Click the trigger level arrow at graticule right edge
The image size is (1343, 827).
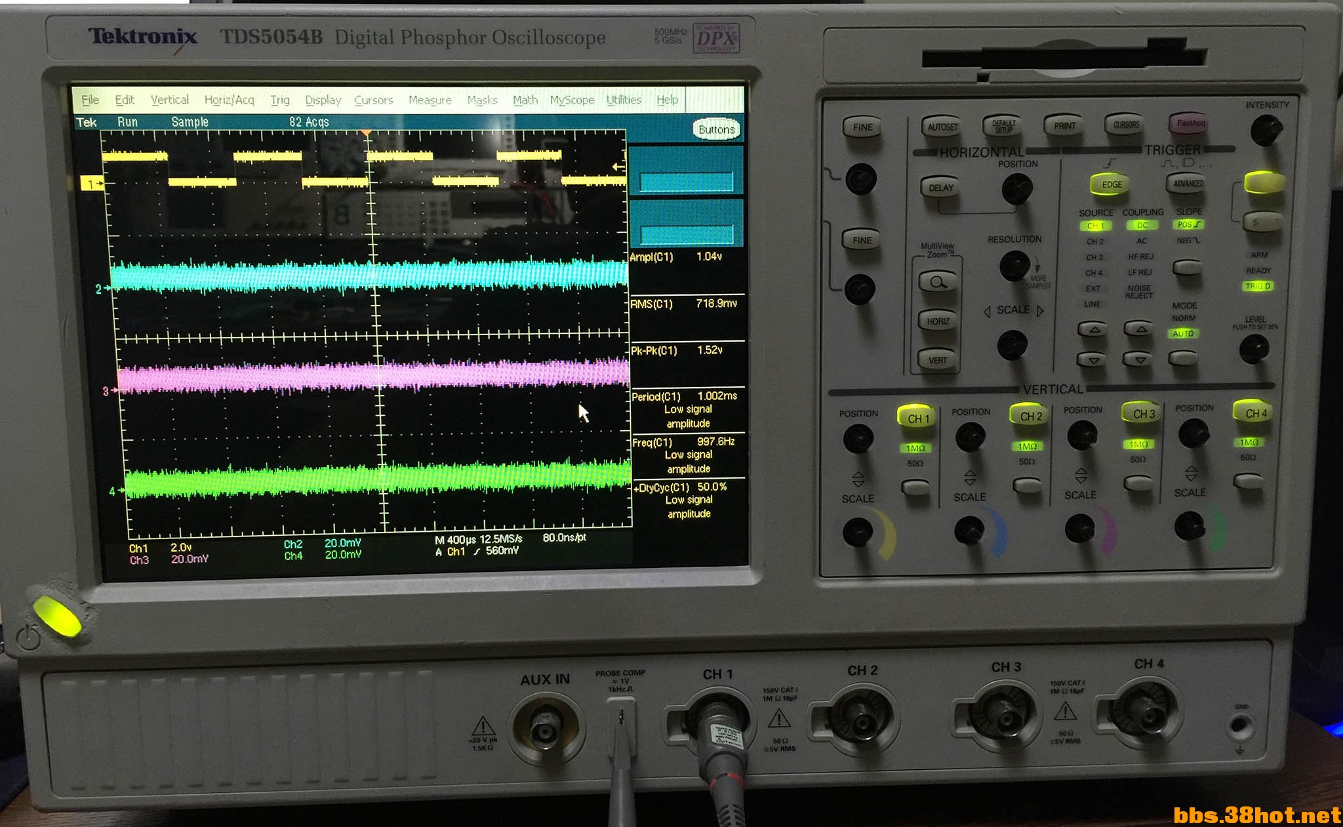tap(618, 167)
